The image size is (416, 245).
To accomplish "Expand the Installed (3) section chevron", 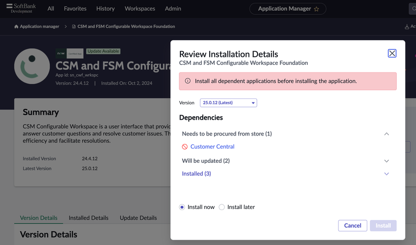I will 387,174.
